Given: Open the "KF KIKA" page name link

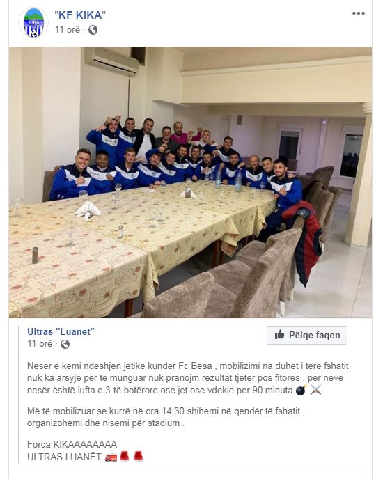Looking at the screenshot, I should [80, 15].
